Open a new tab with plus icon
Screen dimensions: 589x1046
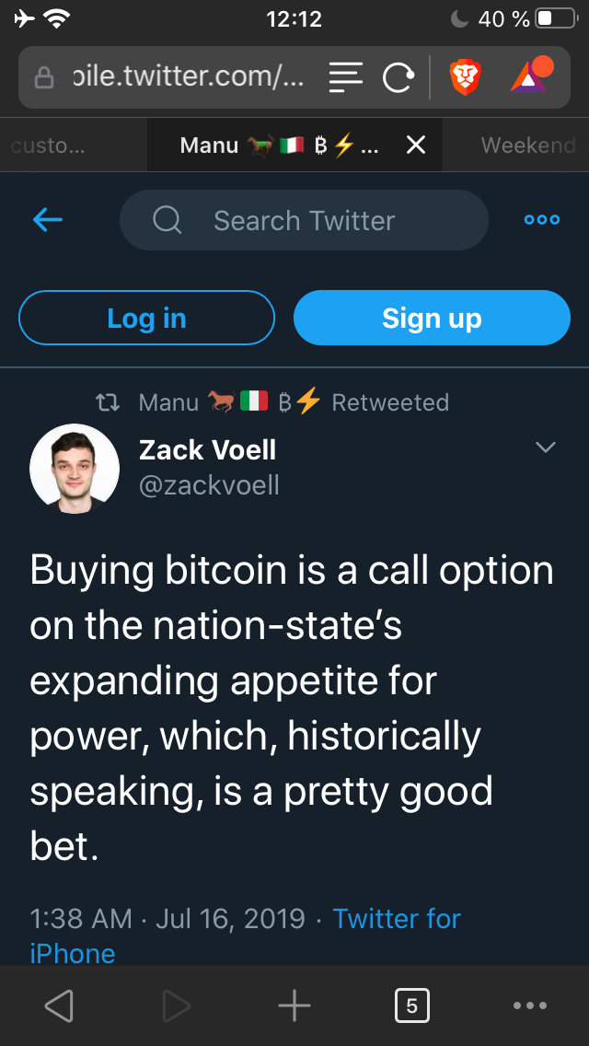(294, 1005)
